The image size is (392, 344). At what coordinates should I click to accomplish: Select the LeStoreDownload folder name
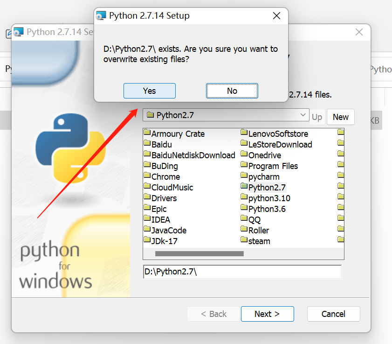click(x=280, y=145)
